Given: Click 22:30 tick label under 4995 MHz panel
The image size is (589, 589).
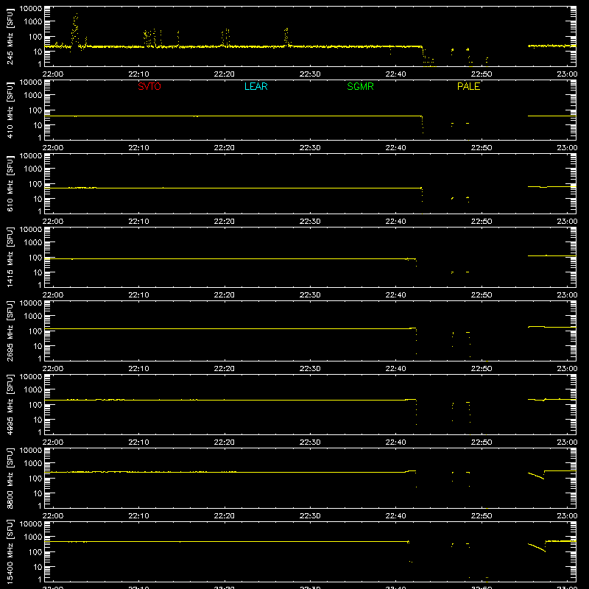Looking at the screenshot, I should 310,442.
